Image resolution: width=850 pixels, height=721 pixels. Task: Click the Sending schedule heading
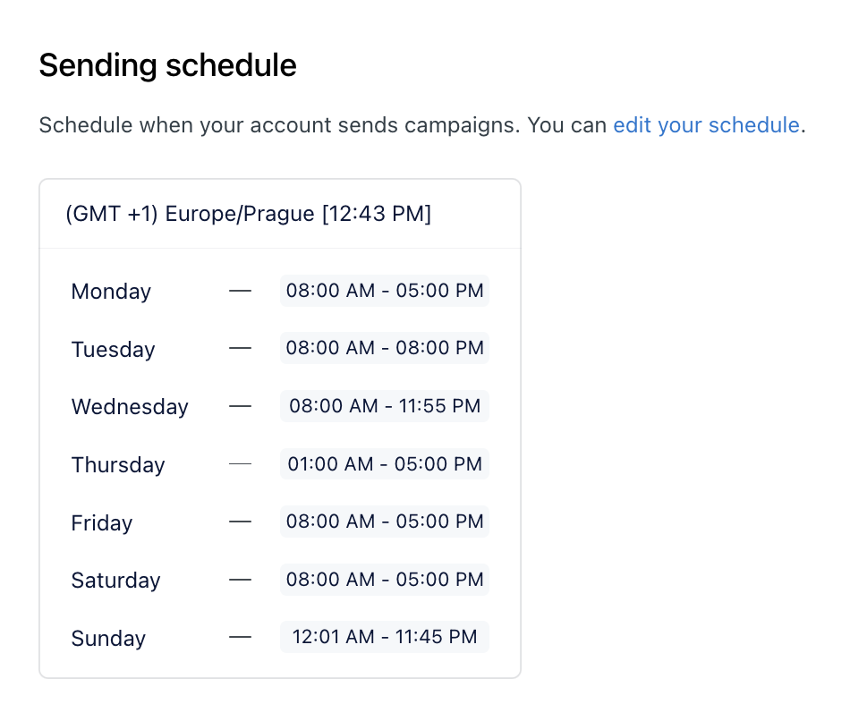coord(168,65)
